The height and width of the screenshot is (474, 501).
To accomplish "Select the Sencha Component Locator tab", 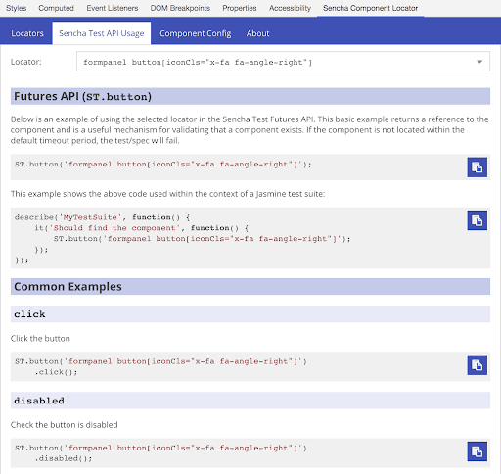I will tap(370, 8).
